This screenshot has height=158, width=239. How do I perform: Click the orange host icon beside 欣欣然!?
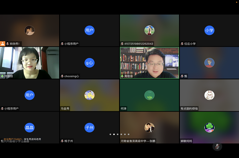click(x=3, y=44)
